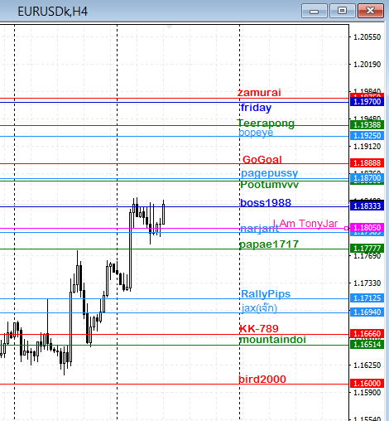Click the RallyPips text label

click(266, 294)
